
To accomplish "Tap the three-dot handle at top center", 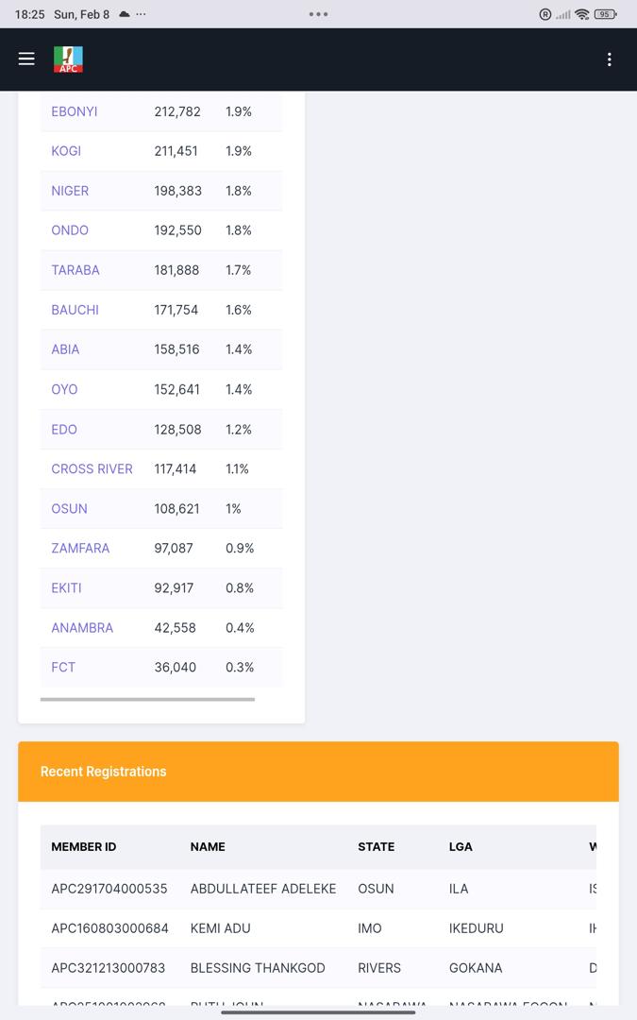I will point(318,14).
